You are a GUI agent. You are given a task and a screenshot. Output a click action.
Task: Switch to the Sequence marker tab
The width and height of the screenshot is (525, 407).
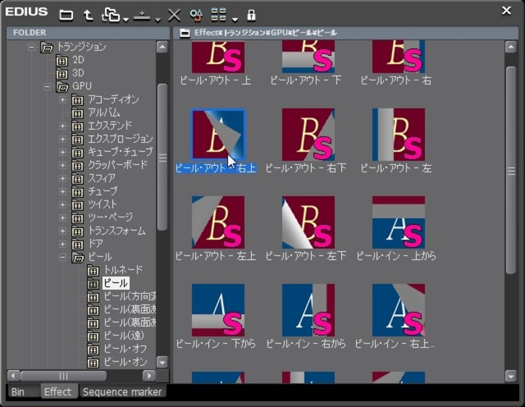click(122, 392)
